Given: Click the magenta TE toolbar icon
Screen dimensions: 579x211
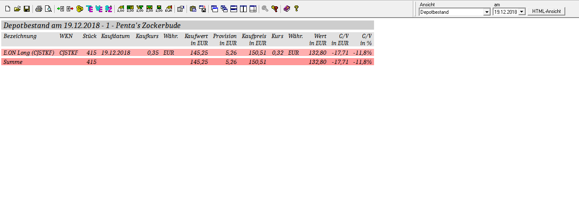Looking at the screenshot, I should [x=89, y=8].
